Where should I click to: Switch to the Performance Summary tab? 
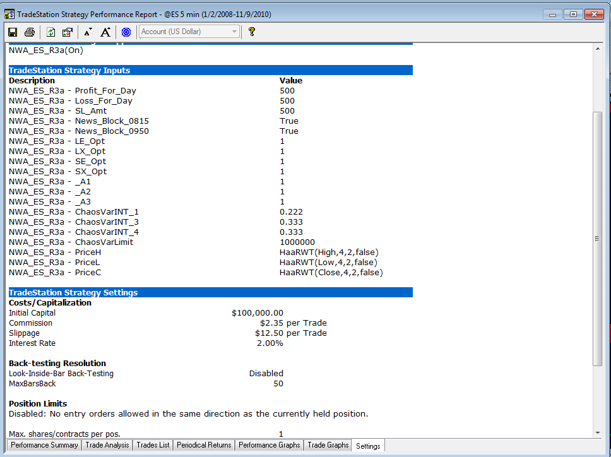[44, 445]
